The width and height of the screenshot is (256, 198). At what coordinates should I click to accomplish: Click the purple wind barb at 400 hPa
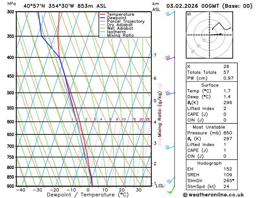click(x=170, y=58)
